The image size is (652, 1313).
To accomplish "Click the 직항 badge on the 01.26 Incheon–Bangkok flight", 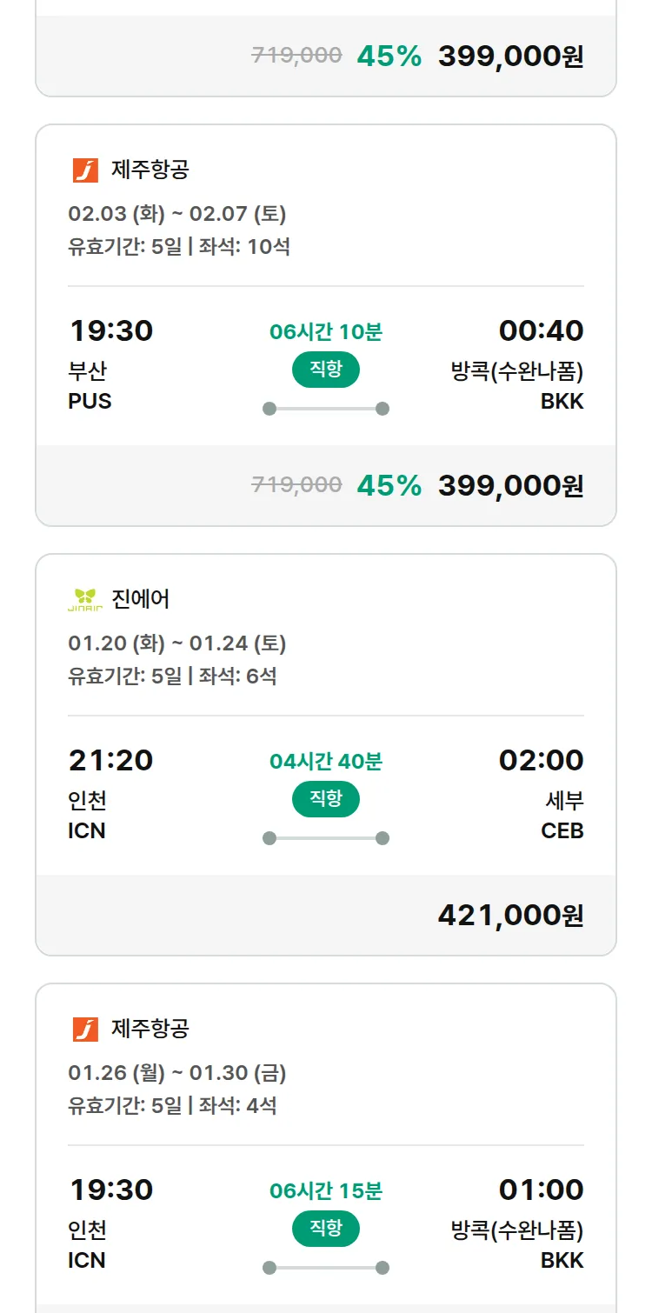I will (x=325, y=1229).
